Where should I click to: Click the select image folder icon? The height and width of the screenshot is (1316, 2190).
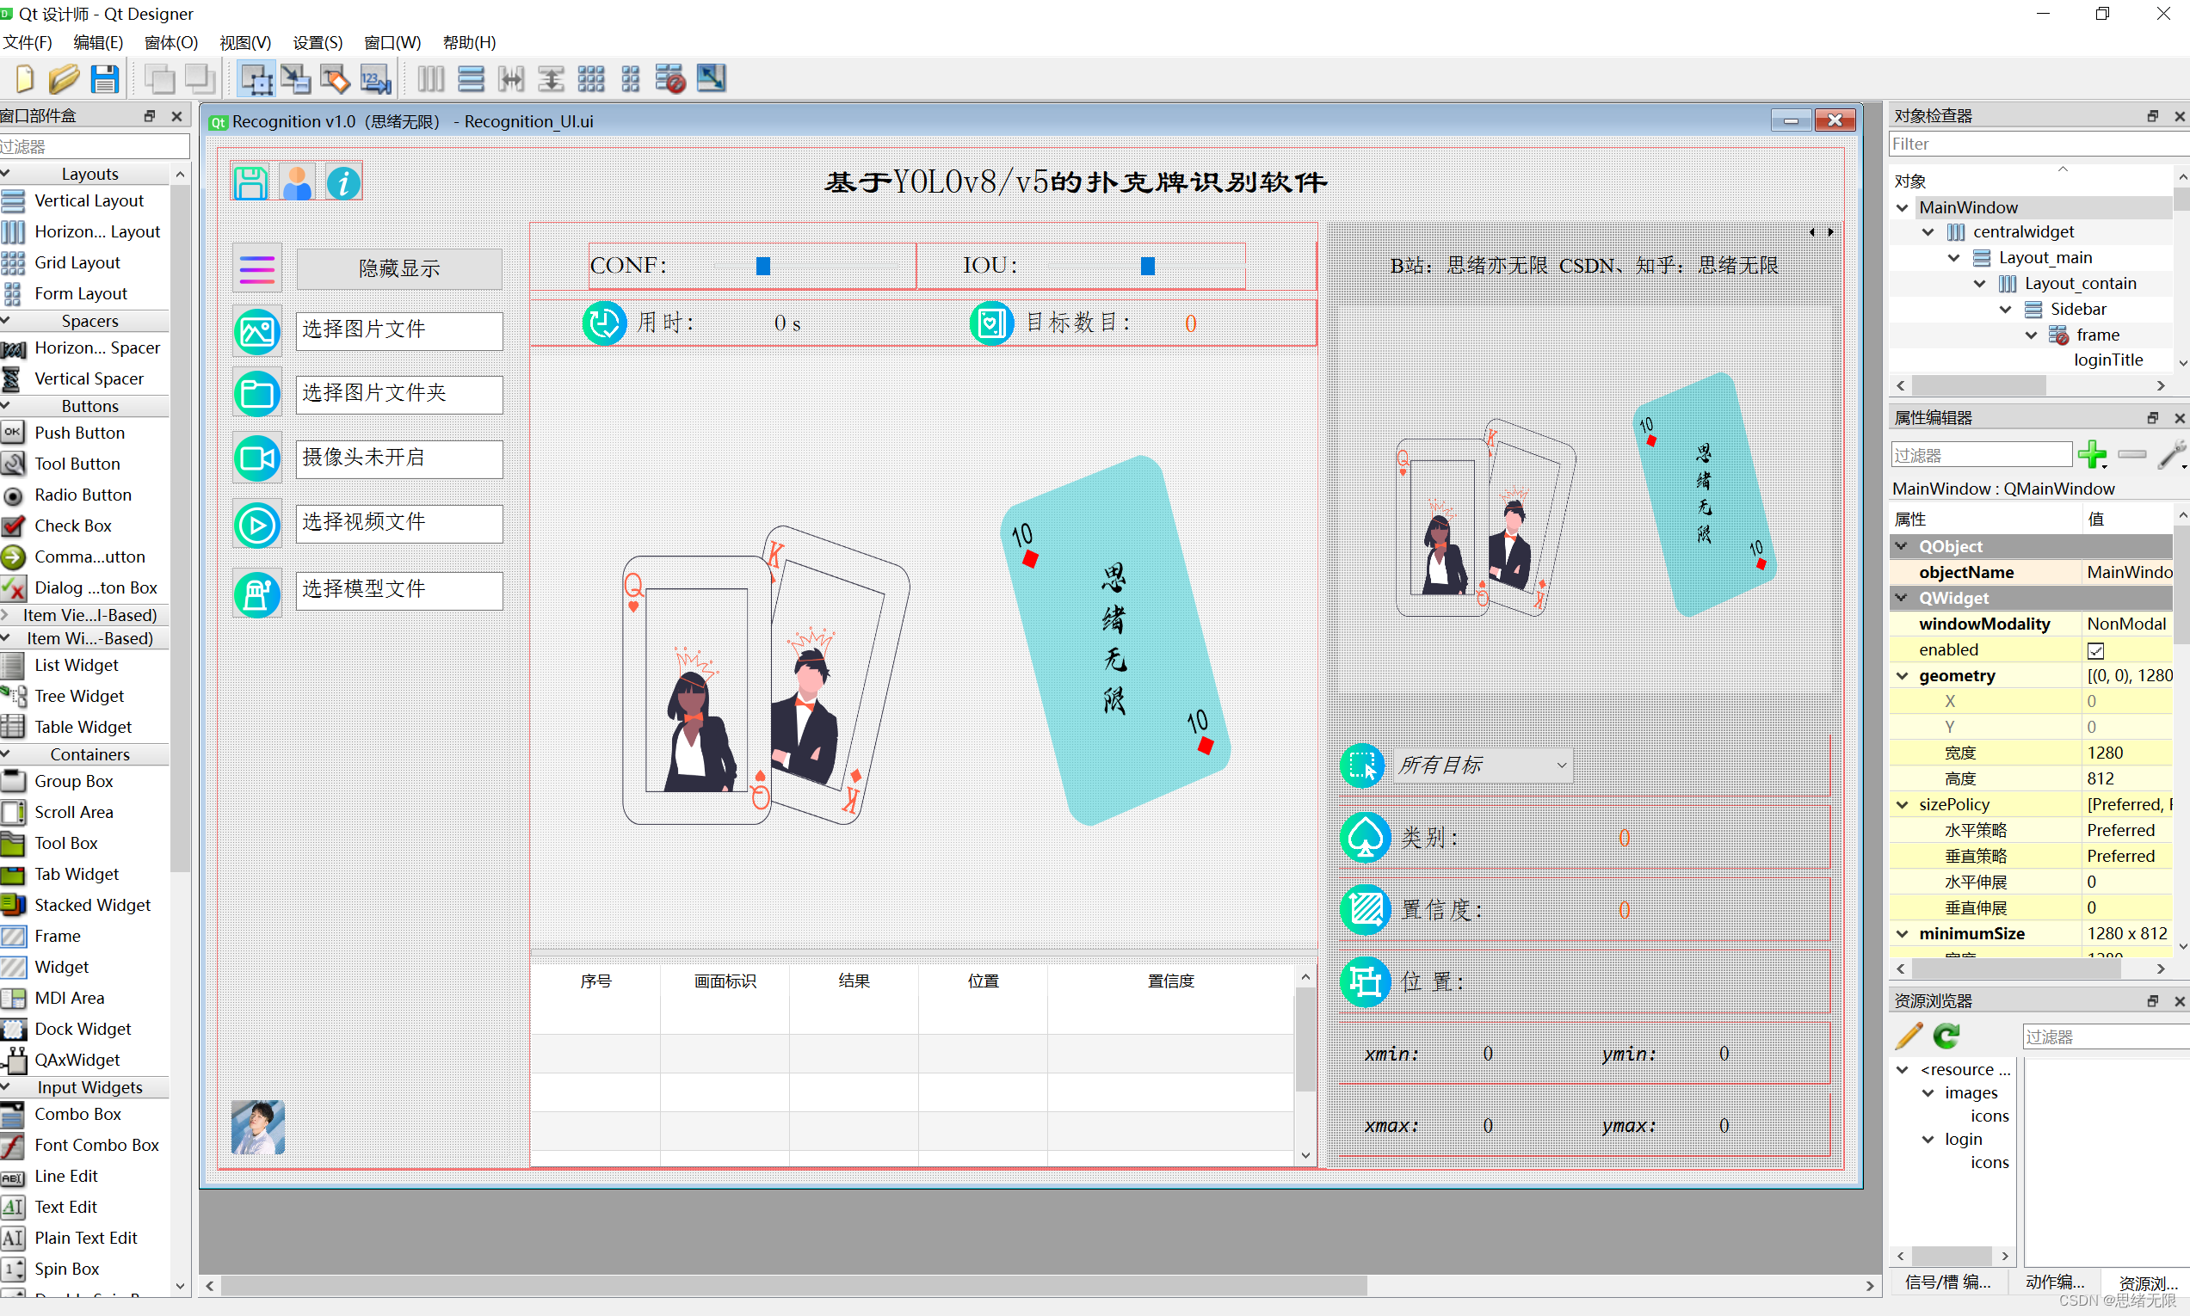tap(256, 392)
